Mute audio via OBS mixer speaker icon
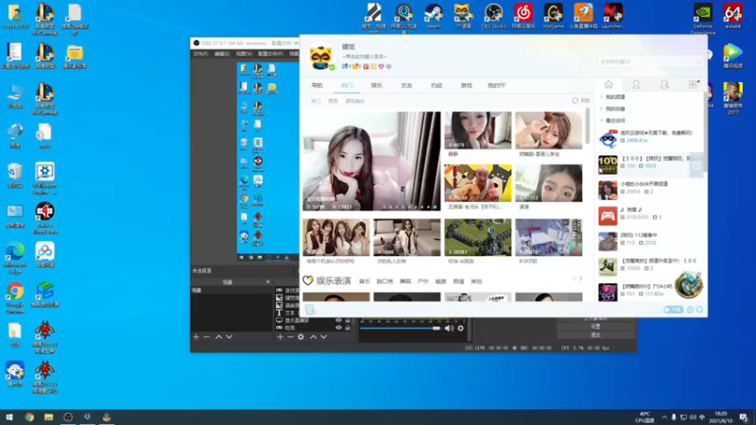The image size is (756, 425). coord(449,328)
